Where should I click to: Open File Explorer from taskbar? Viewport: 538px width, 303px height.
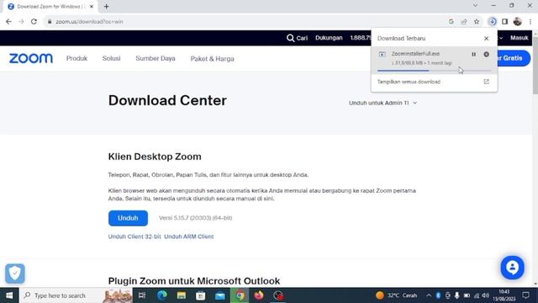point(182,295)
